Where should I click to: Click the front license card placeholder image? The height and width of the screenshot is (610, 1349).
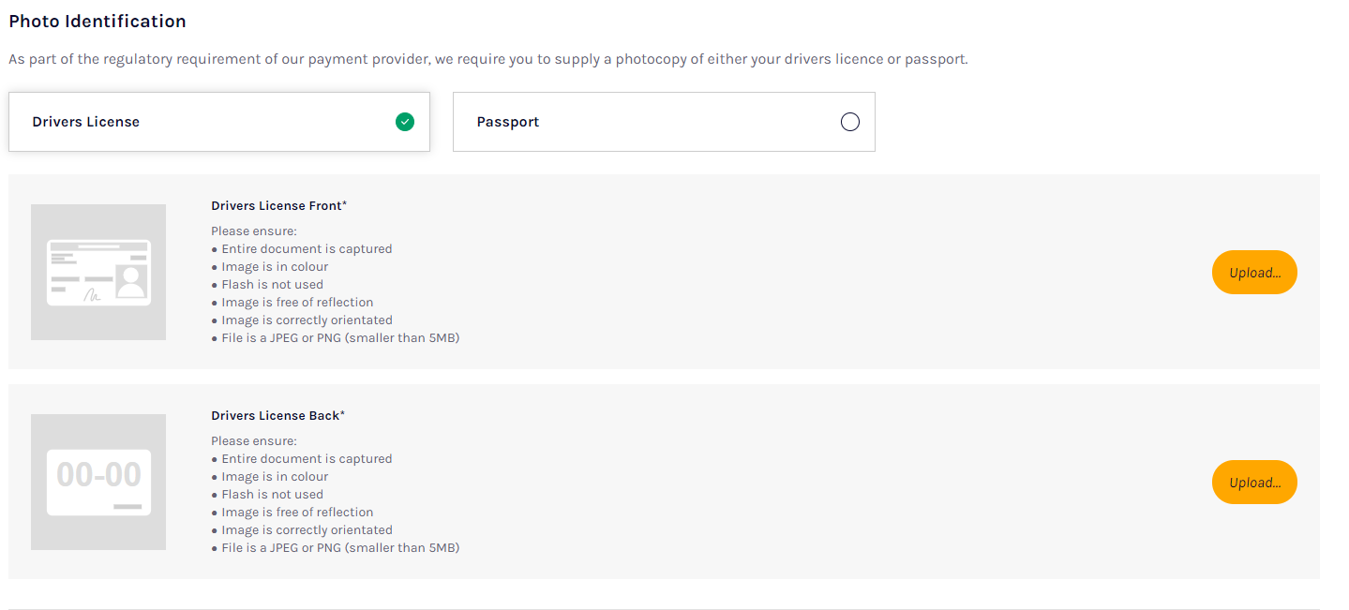[x=98, y=273]
